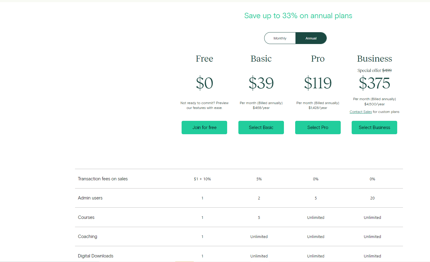
Task: Click the Digital Downloads row label
Action: 96,256
